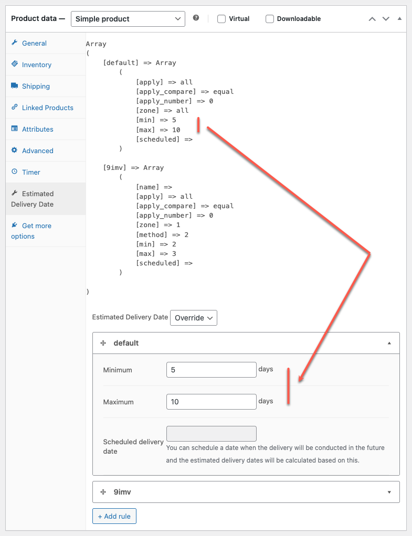This screenshot has height=536, width=412.
Task: Enable the Virtual checkbox
Action: [221, 19]
